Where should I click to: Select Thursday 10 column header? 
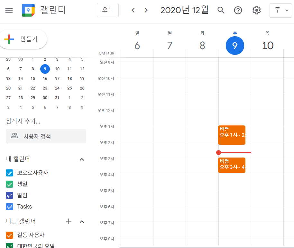(x=268, y=46)
